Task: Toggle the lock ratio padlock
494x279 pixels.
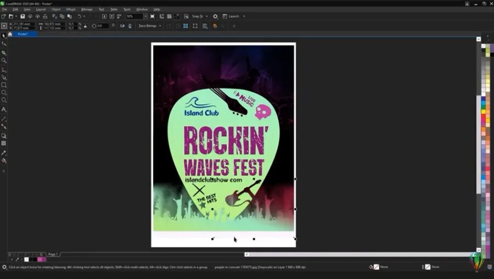Action: [86, 26]
